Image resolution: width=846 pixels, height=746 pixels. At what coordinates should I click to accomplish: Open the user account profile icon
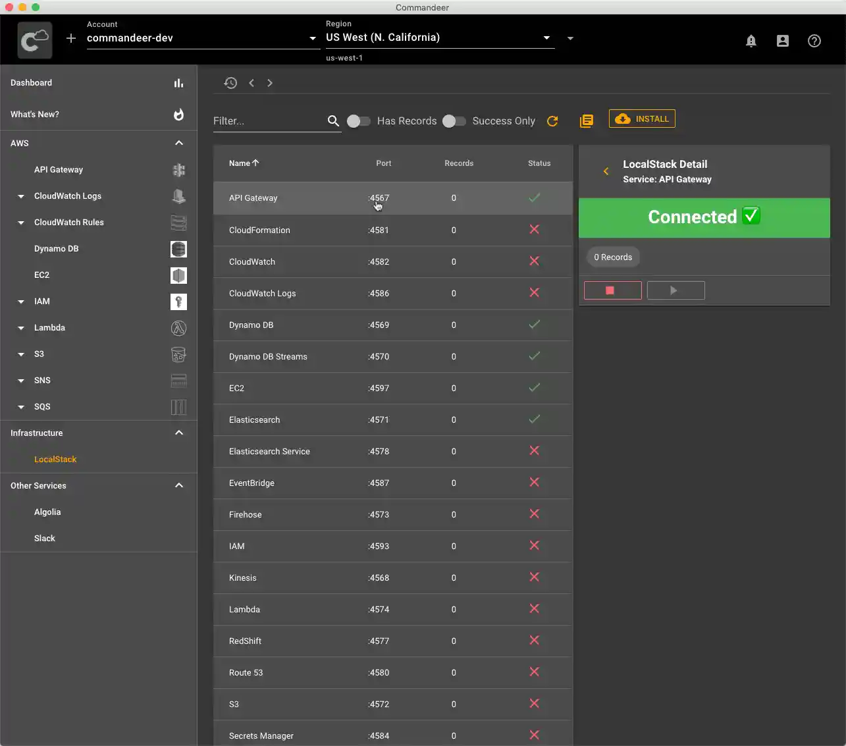782,41
